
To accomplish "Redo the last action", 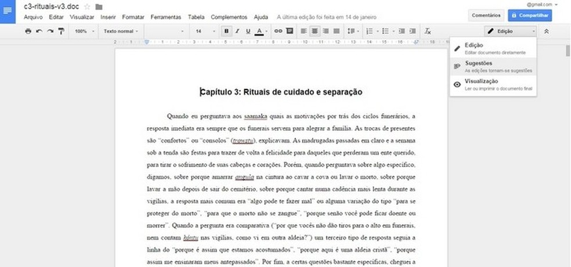I will coord(50,31).
